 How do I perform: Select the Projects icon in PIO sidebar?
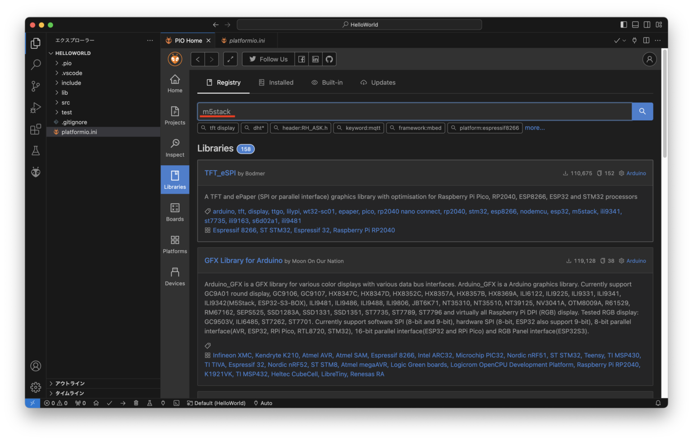[x=175, y=115]
